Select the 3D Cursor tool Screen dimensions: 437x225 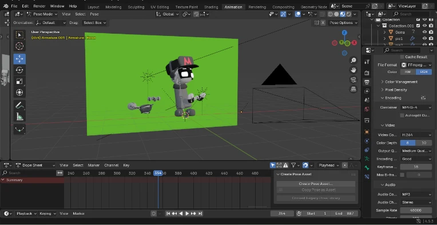pyautogui.click(x=19, y=46)
